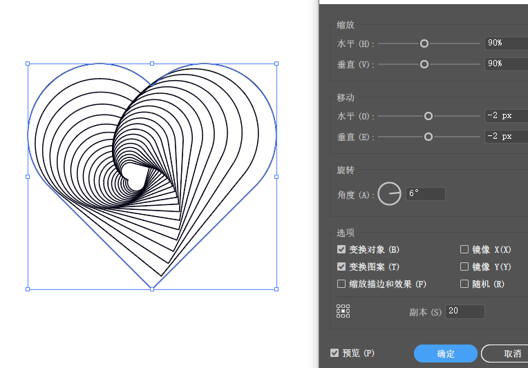Click the 副本 (S) copies field
Image resolution: width=528 pixels, height=368 pixels.
click(x=464, y=312)
